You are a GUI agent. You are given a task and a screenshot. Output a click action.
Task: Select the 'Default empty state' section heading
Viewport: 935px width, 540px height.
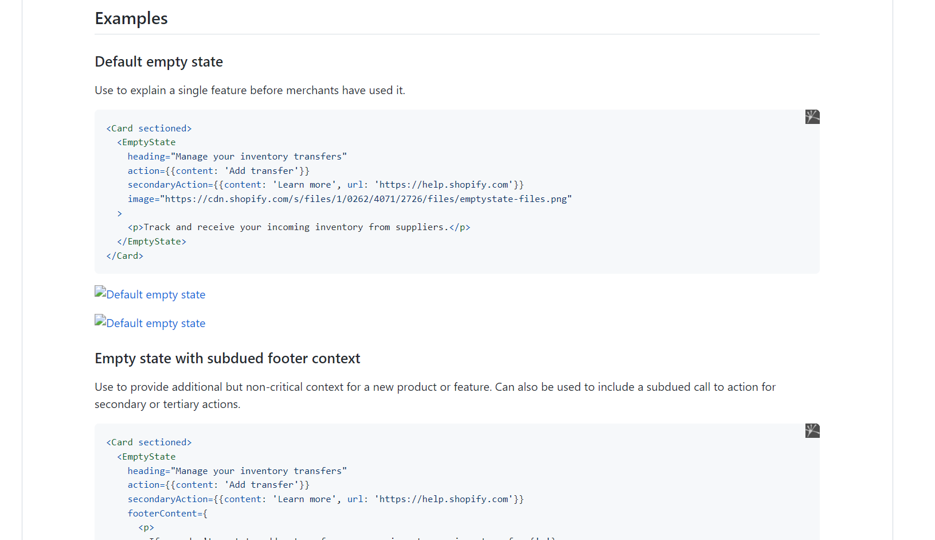coord(159,61)
